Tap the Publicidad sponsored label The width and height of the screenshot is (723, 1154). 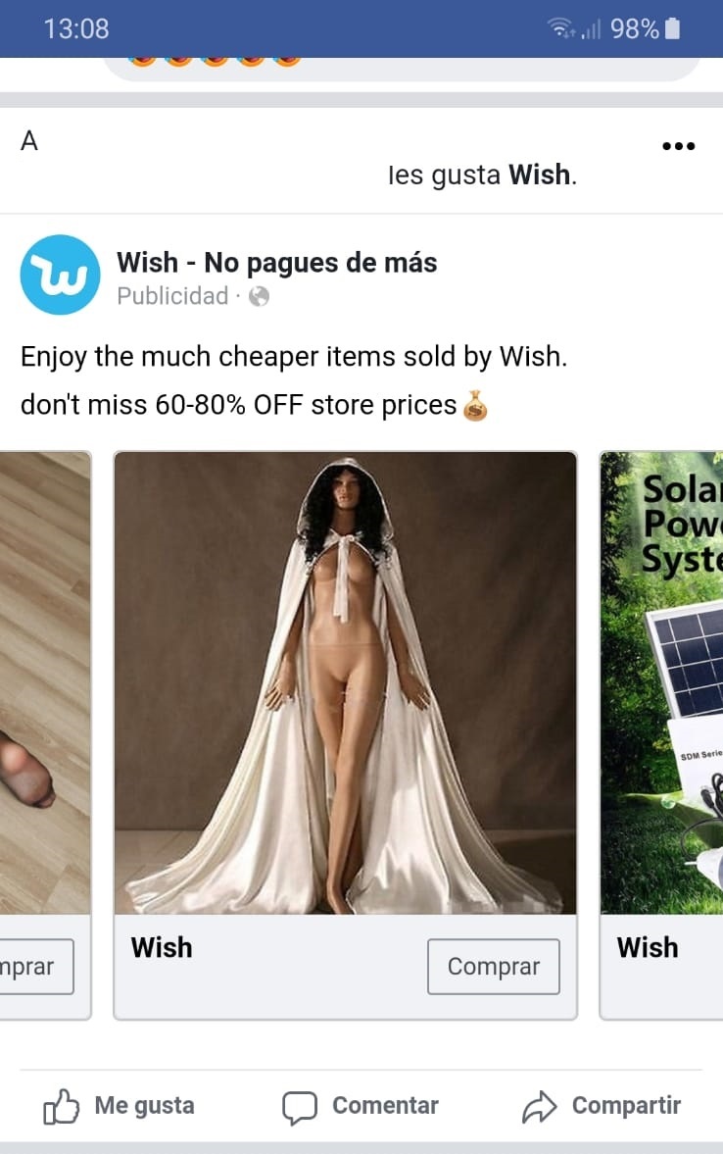coord(172,296)
